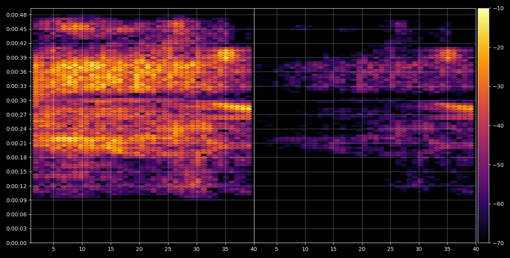Click the 0:00:30 y-axis tick label

16,100
